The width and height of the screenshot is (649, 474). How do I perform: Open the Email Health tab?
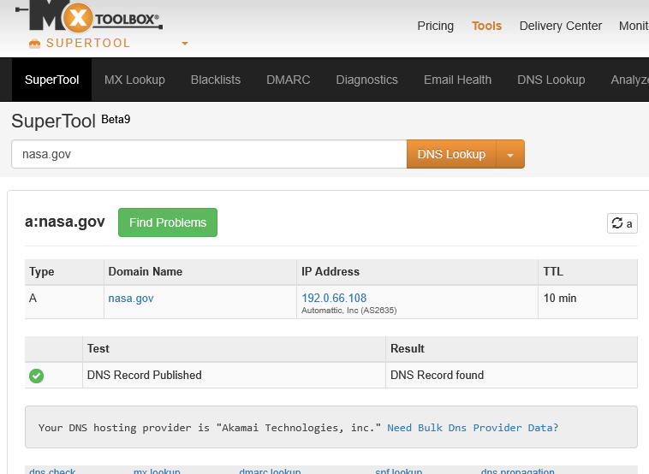click(457, 80)
